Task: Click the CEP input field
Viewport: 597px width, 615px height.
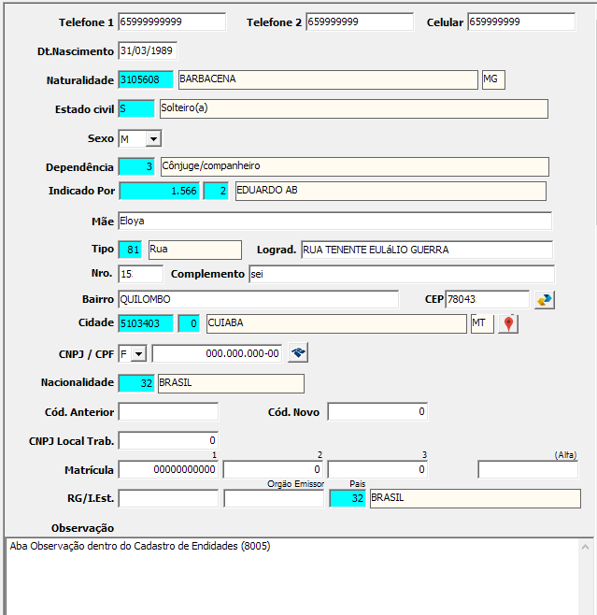Action: coord(488,299)
